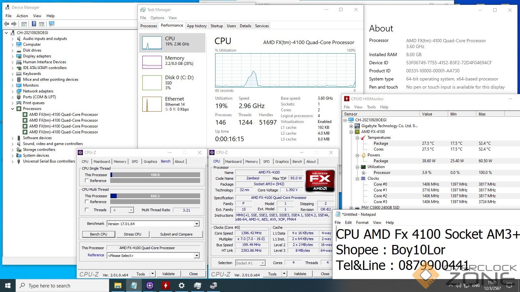The width and height of the screenshot is (520, 292).
Task: Open CPU-Z from the taskbar
Action: (x=149, y=286)
